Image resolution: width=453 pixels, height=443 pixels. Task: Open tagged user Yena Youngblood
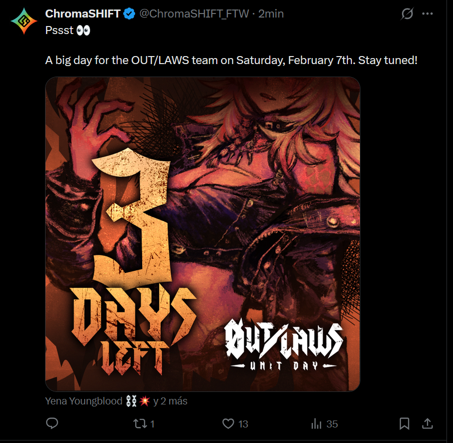(x=84, y=401)
